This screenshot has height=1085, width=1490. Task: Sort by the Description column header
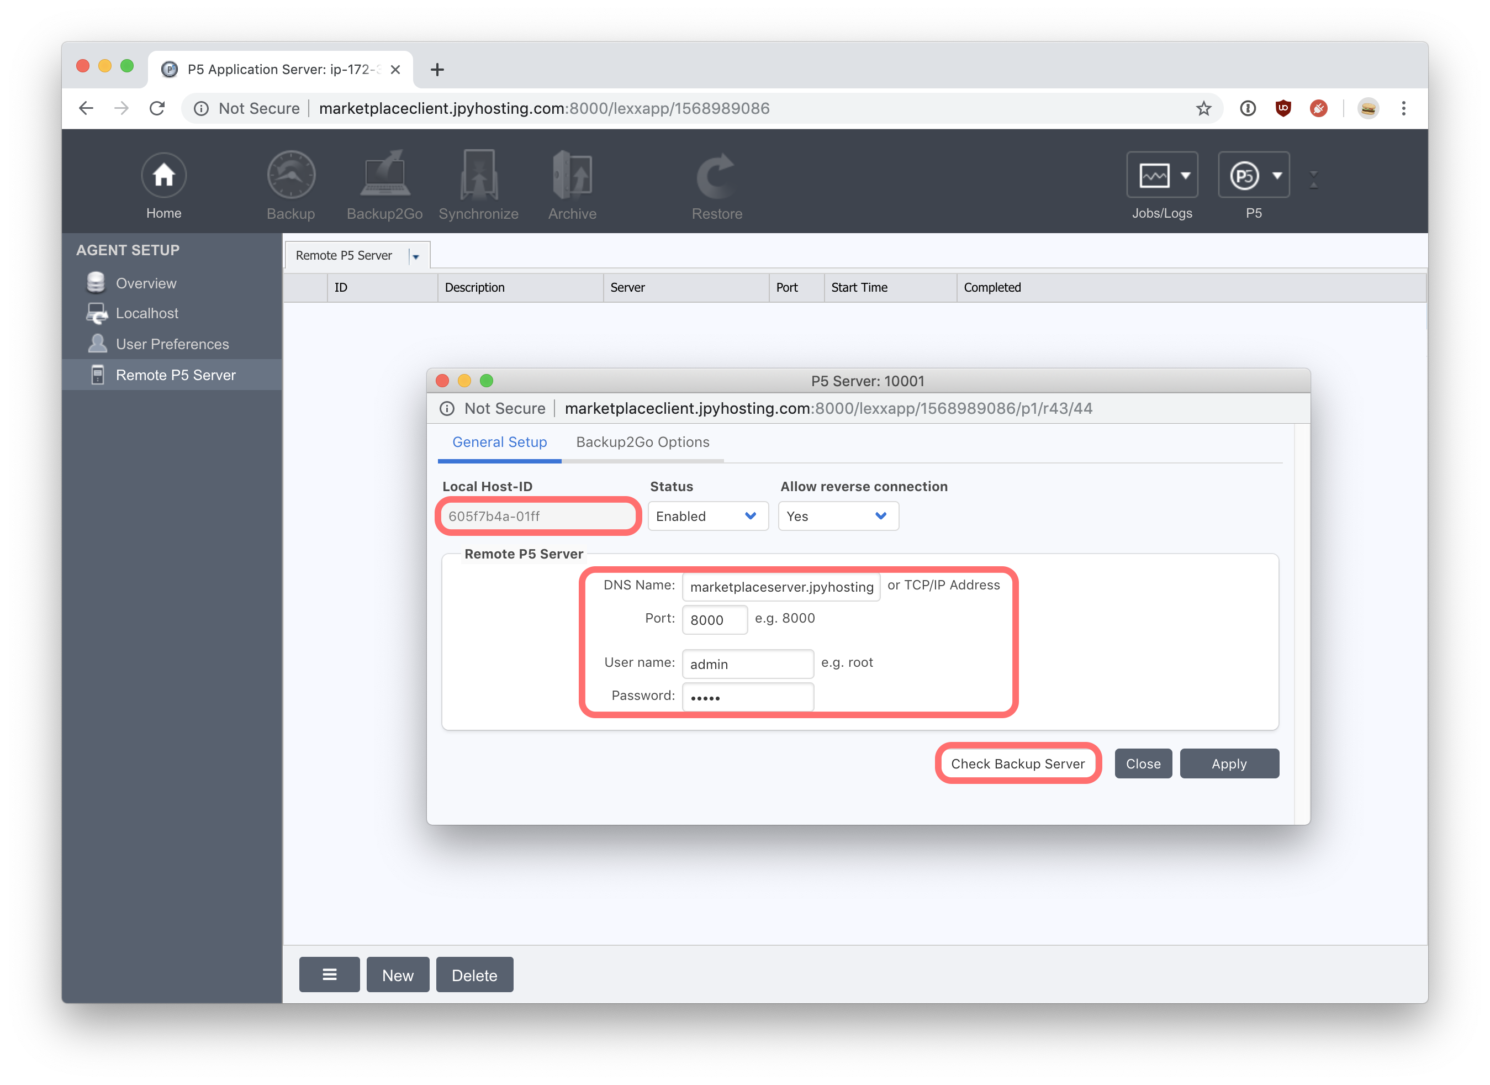coord(520,288)
